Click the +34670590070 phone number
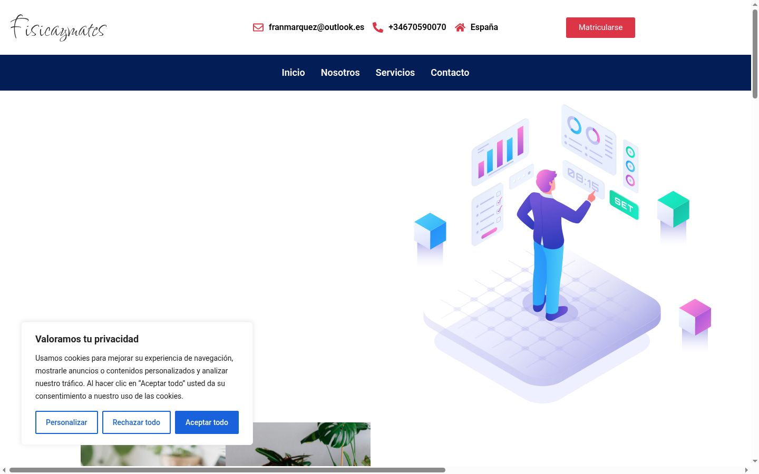 (417, 27)
